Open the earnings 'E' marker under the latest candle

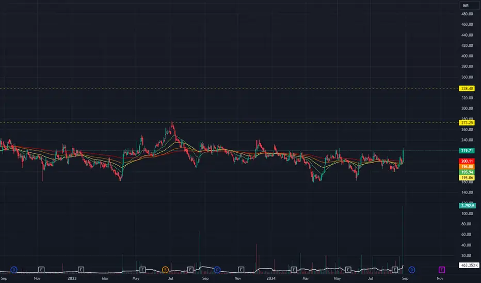click(395, 270)
